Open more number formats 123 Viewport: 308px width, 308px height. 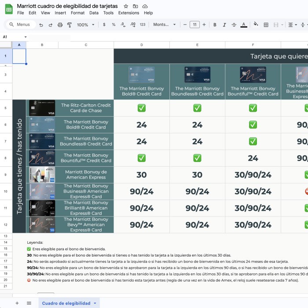pos(143,25)
